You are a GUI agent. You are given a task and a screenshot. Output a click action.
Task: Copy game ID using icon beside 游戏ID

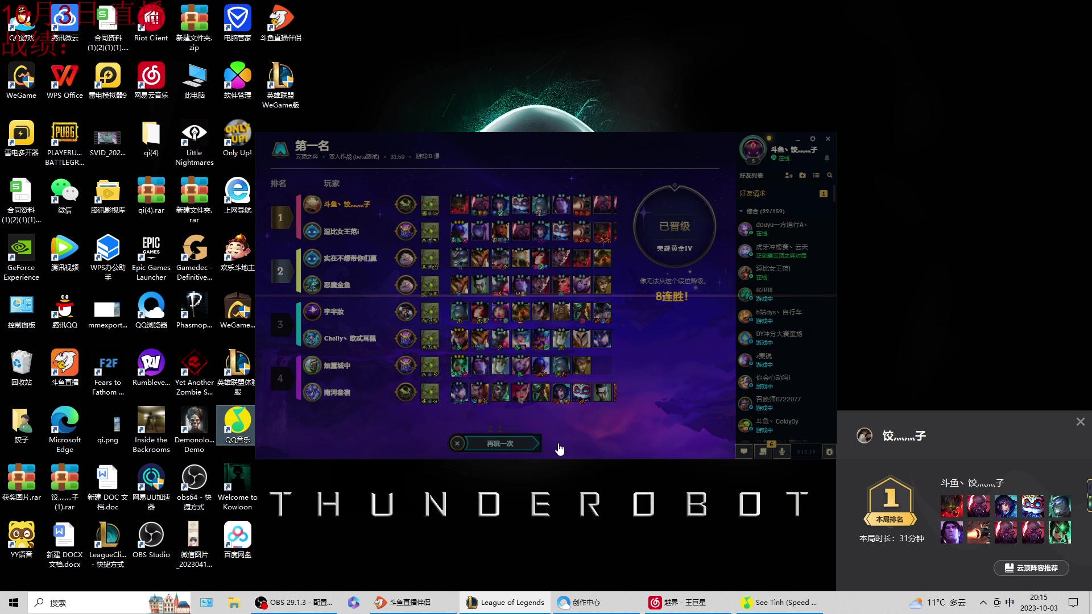click(437, 156)
